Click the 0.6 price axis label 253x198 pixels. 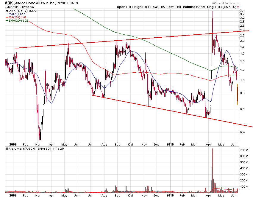(x=242, y=109)
